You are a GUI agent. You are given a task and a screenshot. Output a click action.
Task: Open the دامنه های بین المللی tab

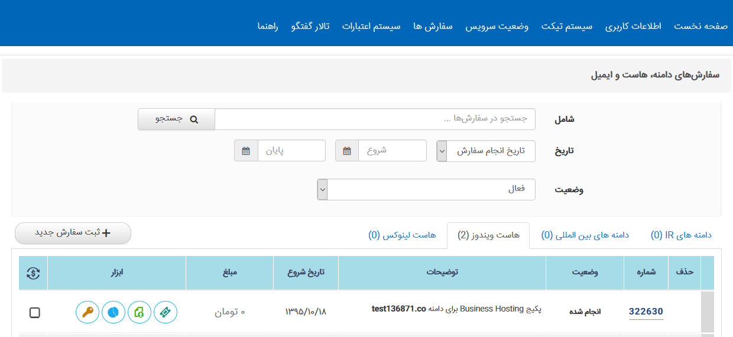click(x=585, y=235)
